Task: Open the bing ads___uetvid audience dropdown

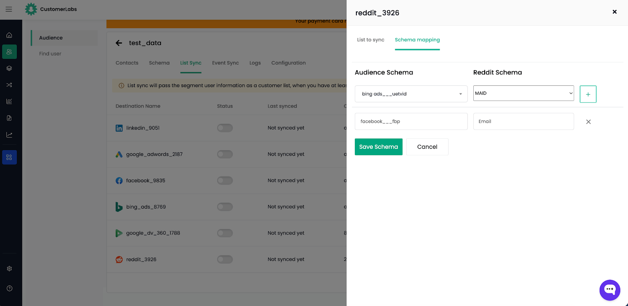Action: tap(411, 94)
